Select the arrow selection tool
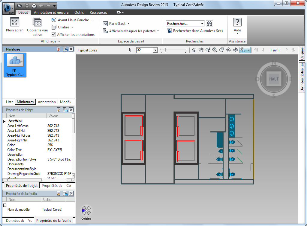The height and width of the screenshot is (226, 307). (131, 50)
